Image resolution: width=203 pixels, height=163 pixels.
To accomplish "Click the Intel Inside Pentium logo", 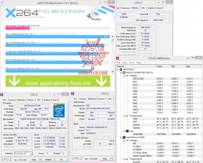I will coord(59,110).
